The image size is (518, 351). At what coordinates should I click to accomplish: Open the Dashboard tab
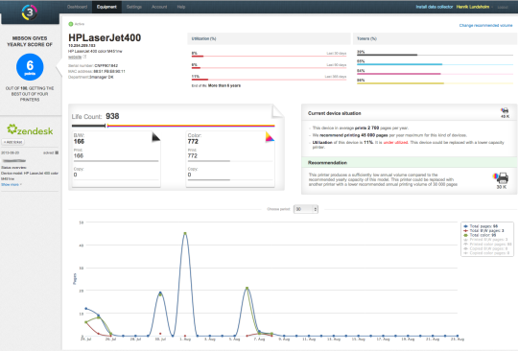click(77, 7)
